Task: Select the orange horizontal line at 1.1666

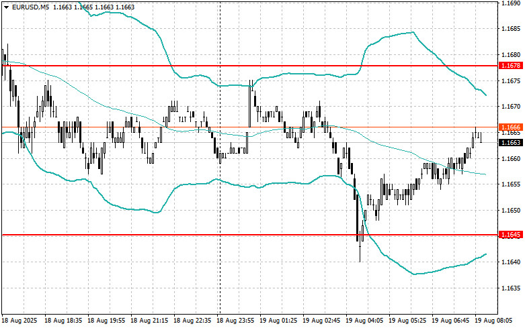Action: [x=250, y=127]
